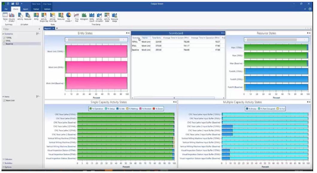Toggle % Operation legend checkbox
Viewport: 317px width, 173px height.
[91, 109]
